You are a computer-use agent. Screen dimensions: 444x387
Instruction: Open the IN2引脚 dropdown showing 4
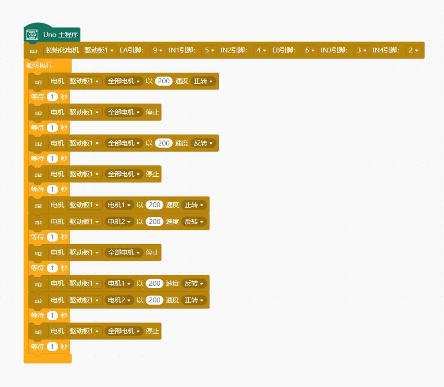[261, 50]
